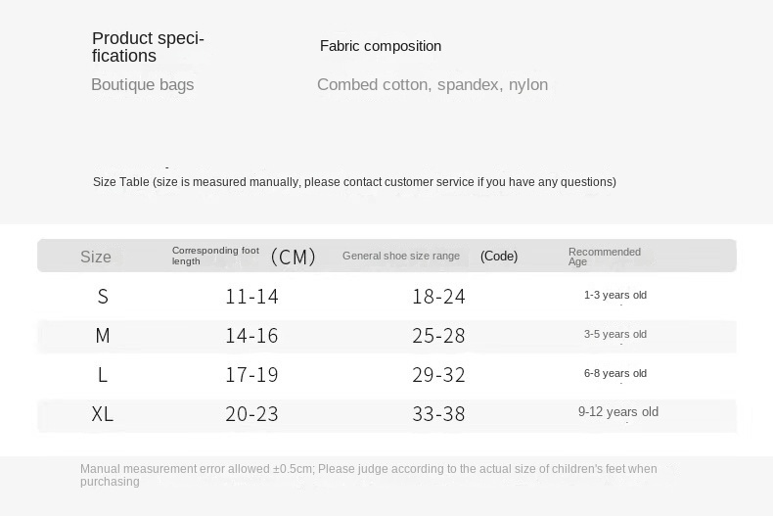The width and height of the screenshot is (773, 516).
Task: Select the M size row label
Action: tap(103, 336)
